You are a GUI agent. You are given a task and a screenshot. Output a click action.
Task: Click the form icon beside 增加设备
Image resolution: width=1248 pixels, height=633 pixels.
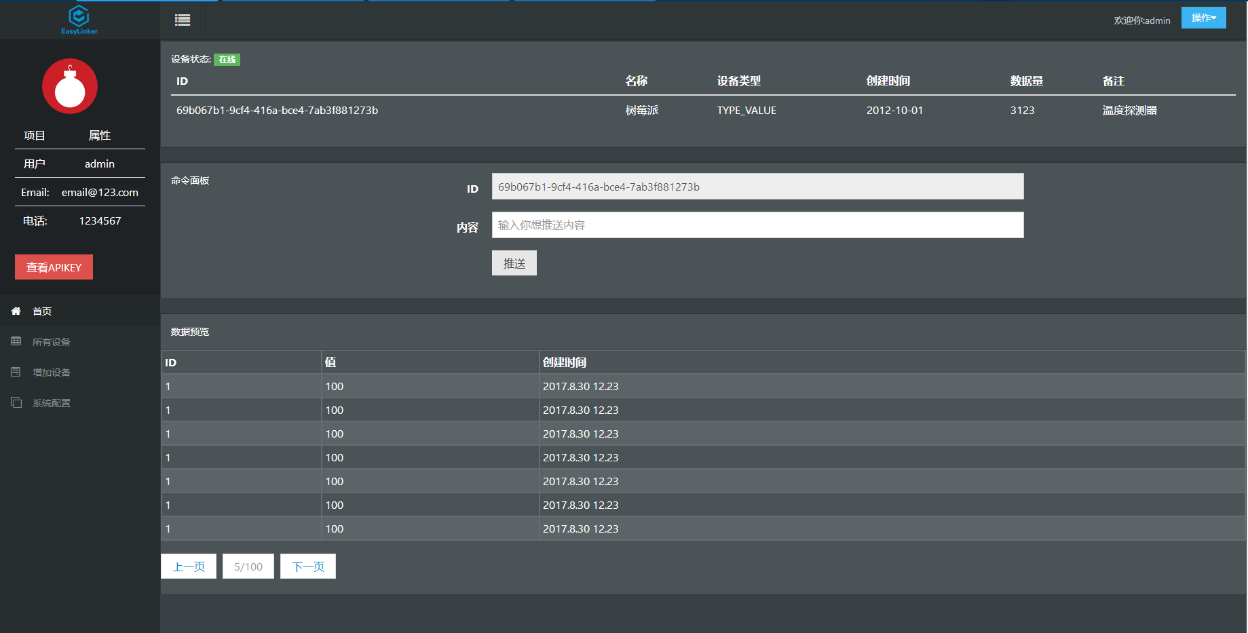[x=16, y=372]
